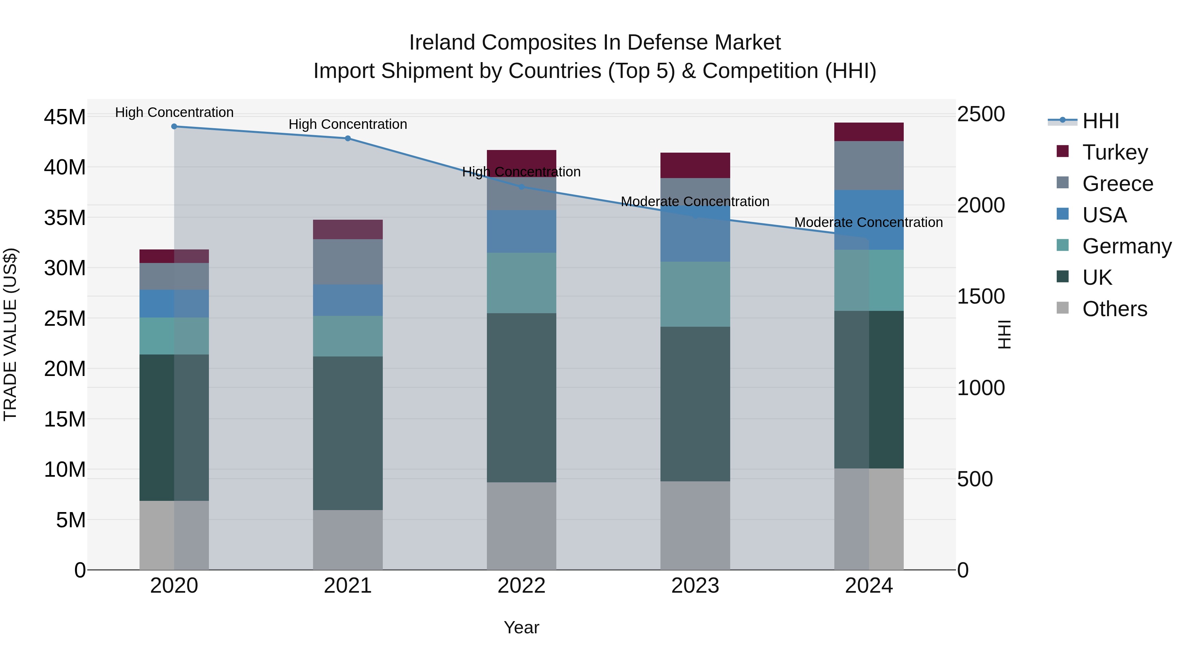Click the 20M trade value tick label
1190x669 pixels.
pyautogui.click(x=65, y=369)
